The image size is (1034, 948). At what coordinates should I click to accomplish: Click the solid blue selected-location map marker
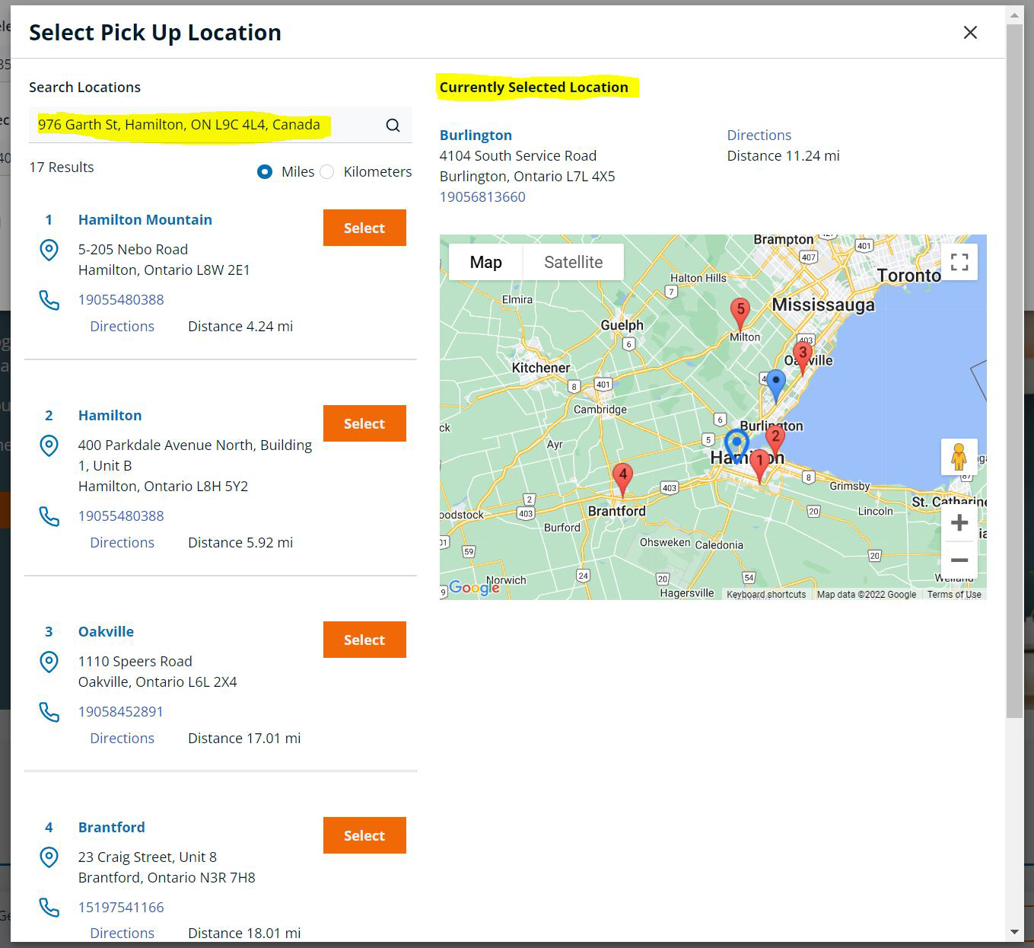tap(775, 385)
